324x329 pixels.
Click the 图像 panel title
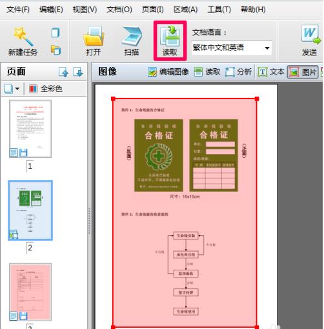[x=107, y=71]
